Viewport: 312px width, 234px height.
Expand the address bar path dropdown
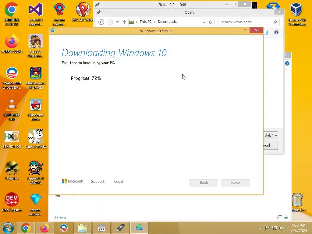pyautogui.click(x=204, y=22)
